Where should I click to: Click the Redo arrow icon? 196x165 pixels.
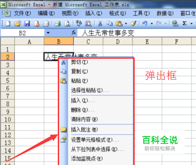coord(159,24)
